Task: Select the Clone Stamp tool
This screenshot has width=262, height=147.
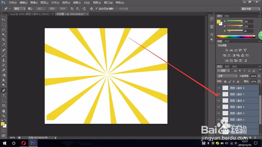Action: click(x=3, y=60)
